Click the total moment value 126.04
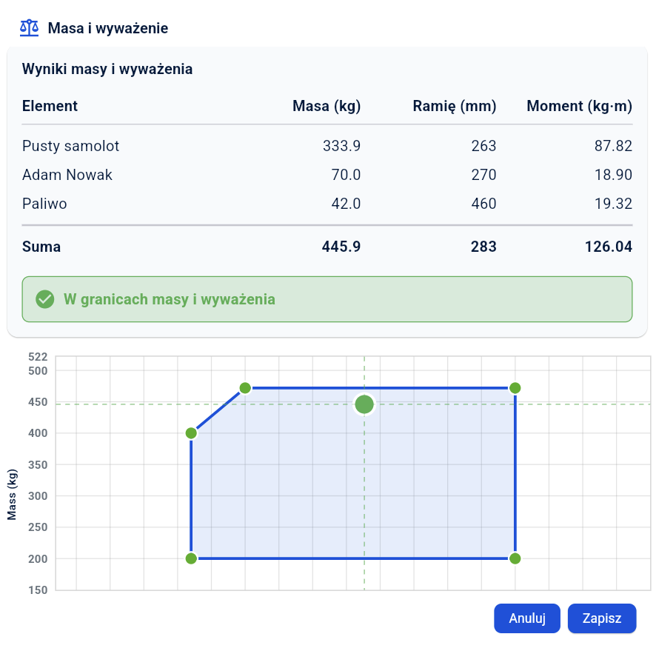Viewport: 656px width, 651px height. (609, 247)
